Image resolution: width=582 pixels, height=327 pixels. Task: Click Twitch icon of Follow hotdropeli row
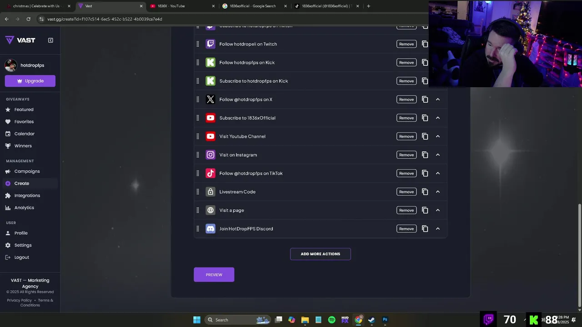pos(210,44)
